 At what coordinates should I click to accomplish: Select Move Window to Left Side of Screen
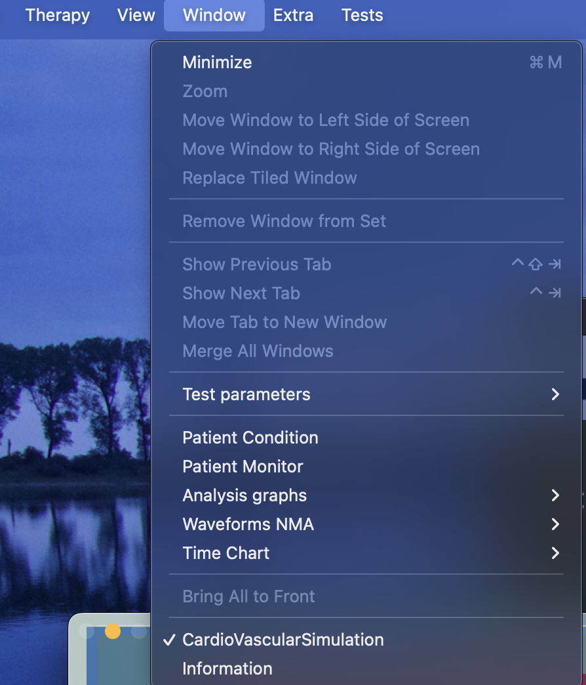(x=326, y=120)
